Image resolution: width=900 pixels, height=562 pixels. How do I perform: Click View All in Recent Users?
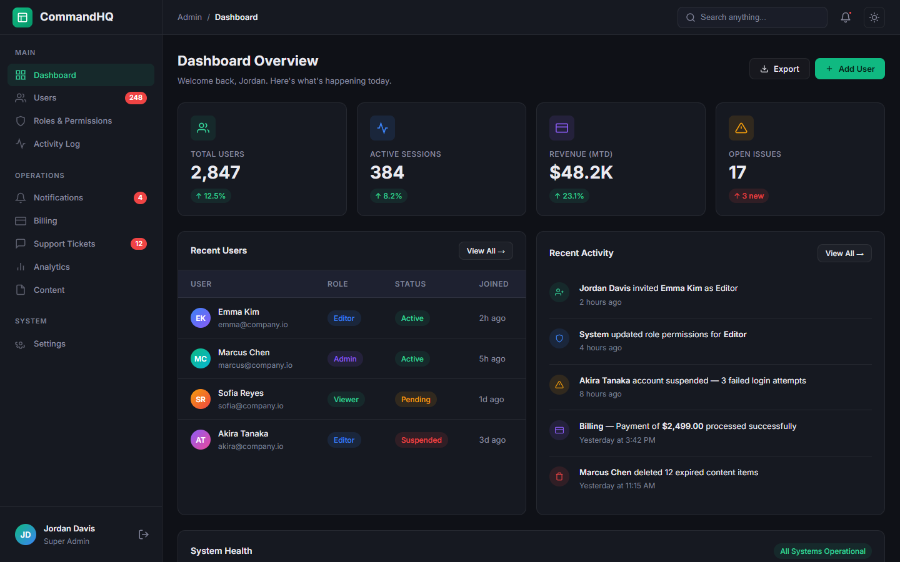486,251
